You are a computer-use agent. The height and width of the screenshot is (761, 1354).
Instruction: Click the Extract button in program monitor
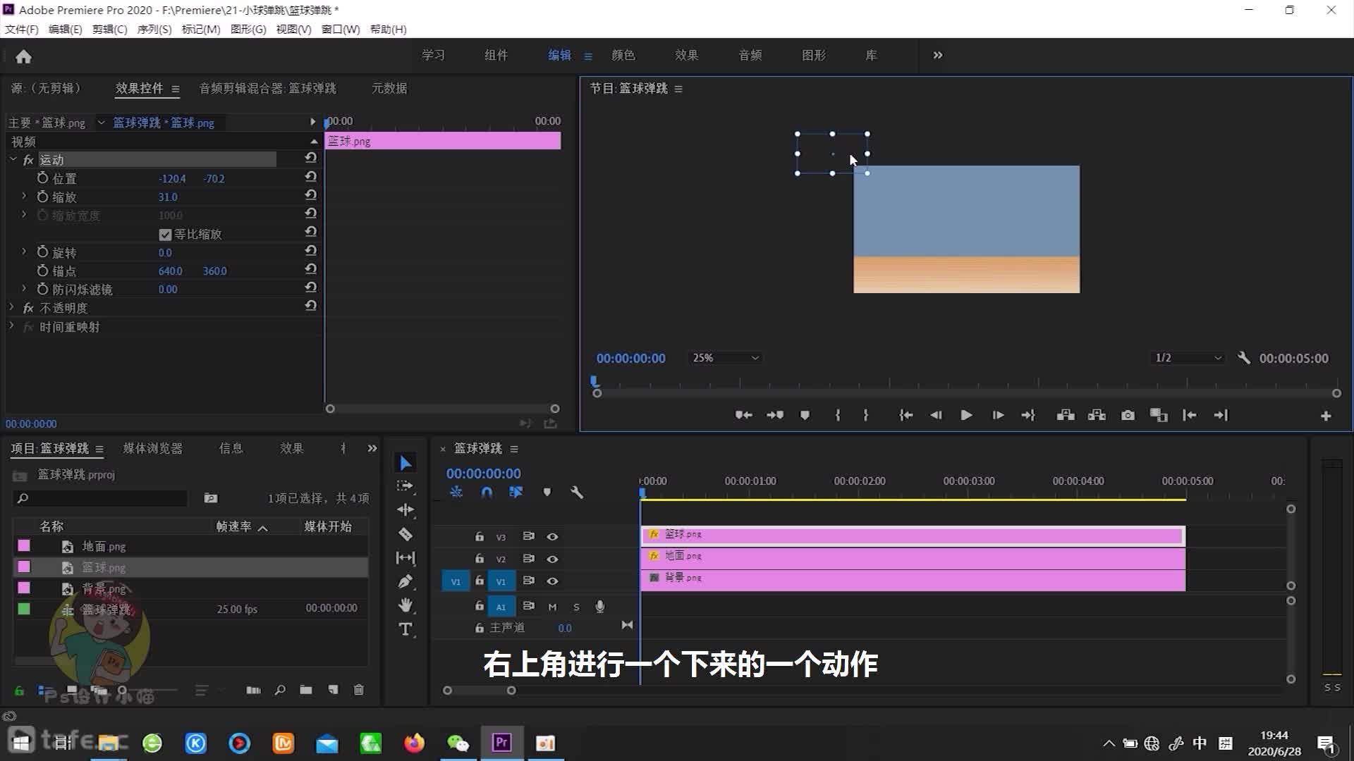coord(1097,415)
